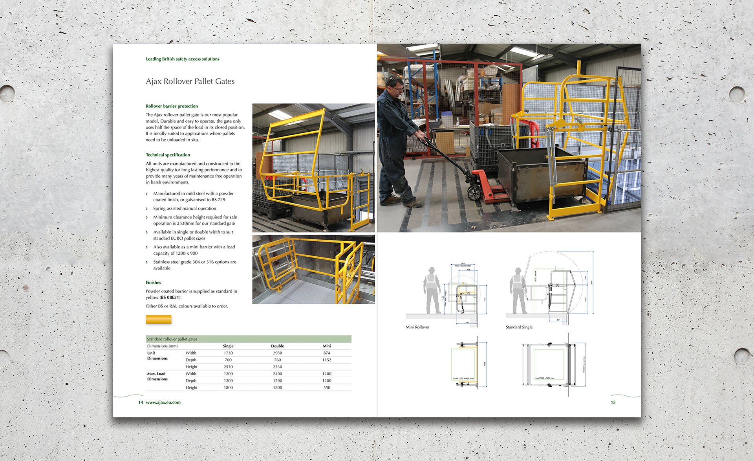Screen dimensions: 754x461
Task: Click the 'Rollover barrier protection' subheading
Action: 172,106
